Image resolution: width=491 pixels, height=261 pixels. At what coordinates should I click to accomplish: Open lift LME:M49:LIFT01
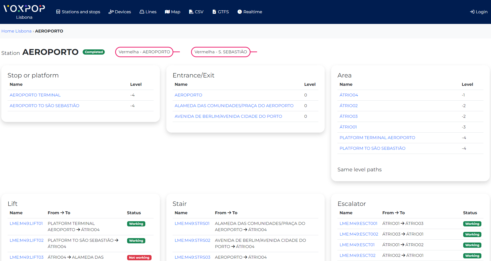coord(26,223)
